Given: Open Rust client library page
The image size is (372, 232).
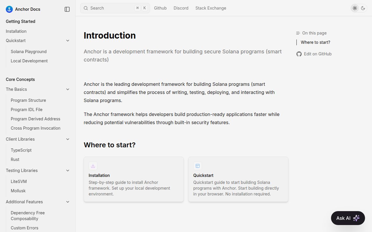Looking at the screenshot, I should (x=15, y=159).
